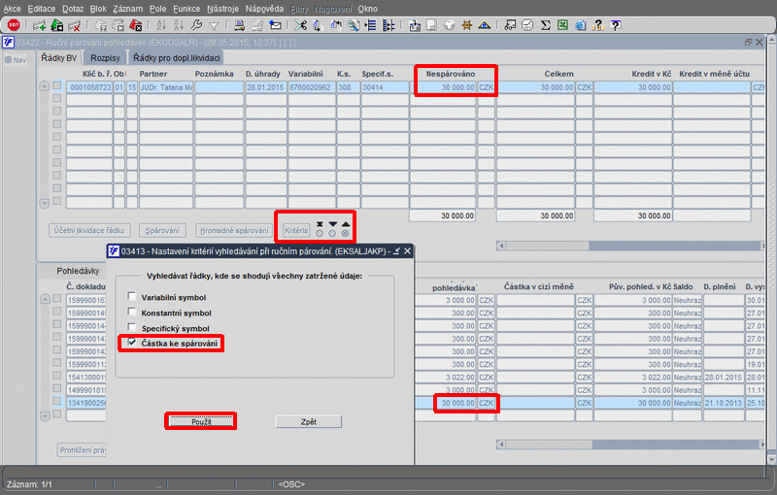777x495 pixels.
Task: Select the radio button under the X symbol
Action: click(x=320, y=233)
